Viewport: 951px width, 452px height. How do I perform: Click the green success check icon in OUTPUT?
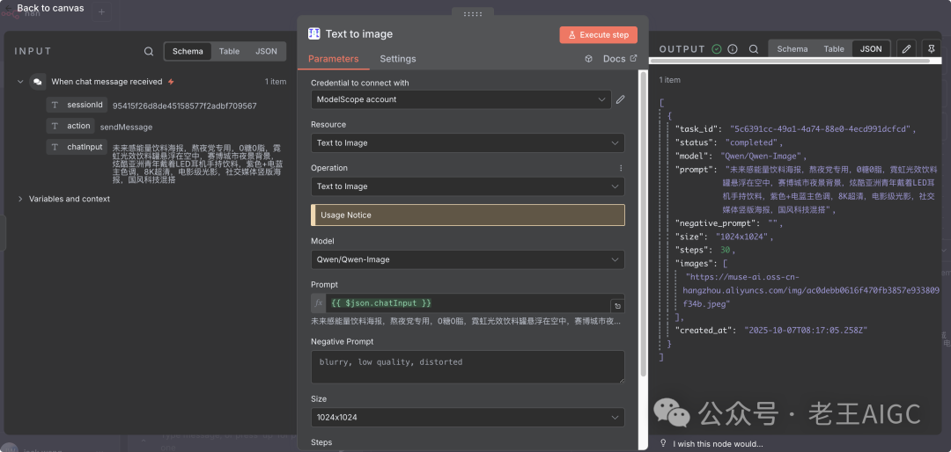pyautogui.click(x=716, y=49)
